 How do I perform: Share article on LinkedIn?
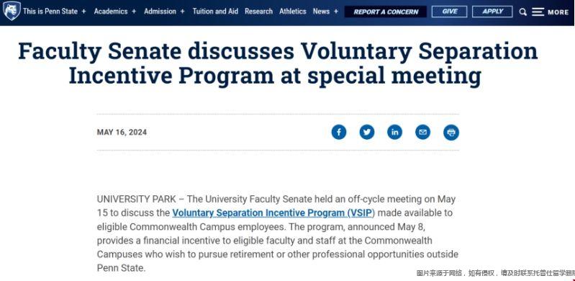coord(394,133)
